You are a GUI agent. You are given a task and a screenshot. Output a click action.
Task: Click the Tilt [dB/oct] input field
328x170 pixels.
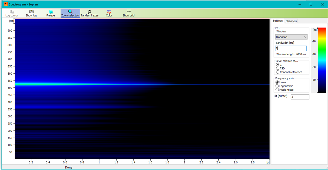tap(300, 97)
